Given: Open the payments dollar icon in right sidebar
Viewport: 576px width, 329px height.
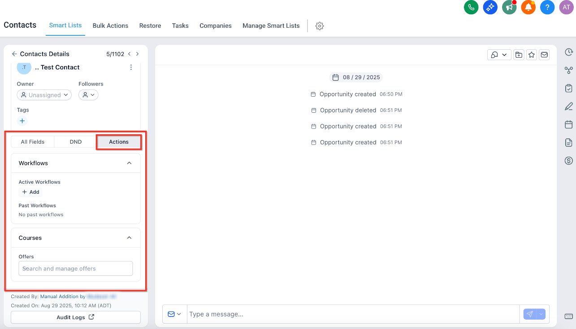Looking at the screenshot, I should click(568, 161).
